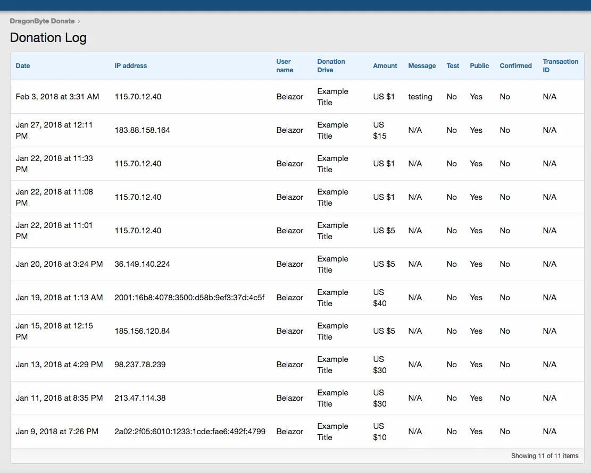Click the breadcrumb chevron after DragonByte Donate
The width and height of the screenshot is (591, 473).
[79, 21]
